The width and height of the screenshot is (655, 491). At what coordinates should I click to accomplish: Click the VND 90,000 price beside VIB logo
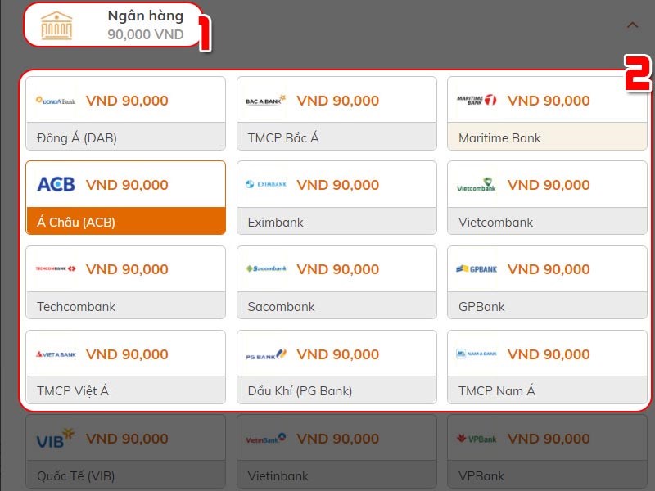click(x=127, y=439)
